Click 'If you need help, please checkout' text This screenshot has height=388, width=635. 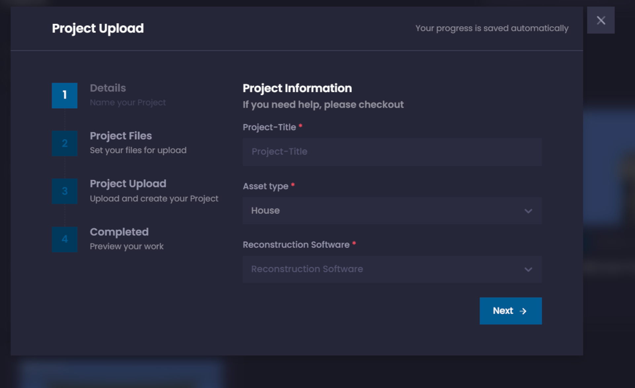[x=323, y=105]
